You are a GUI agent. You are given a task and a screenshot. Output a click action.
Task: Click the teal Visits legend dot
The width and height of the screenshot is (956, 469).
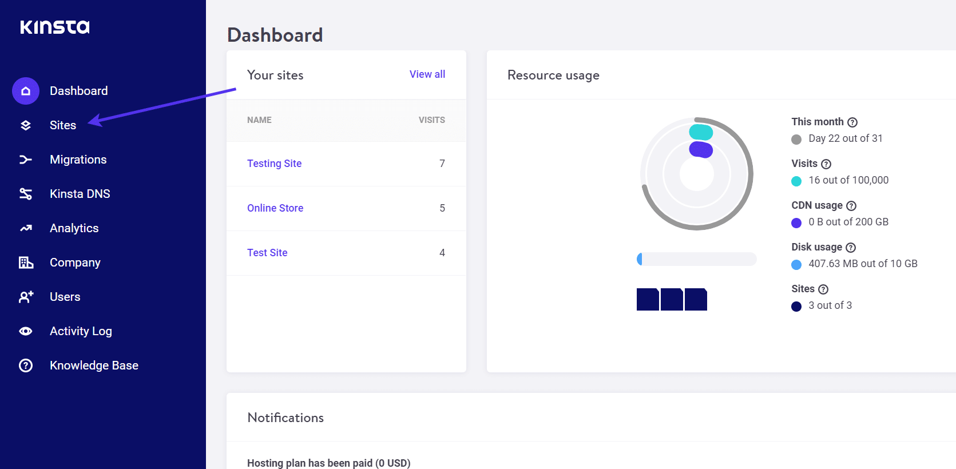[796, 181]
